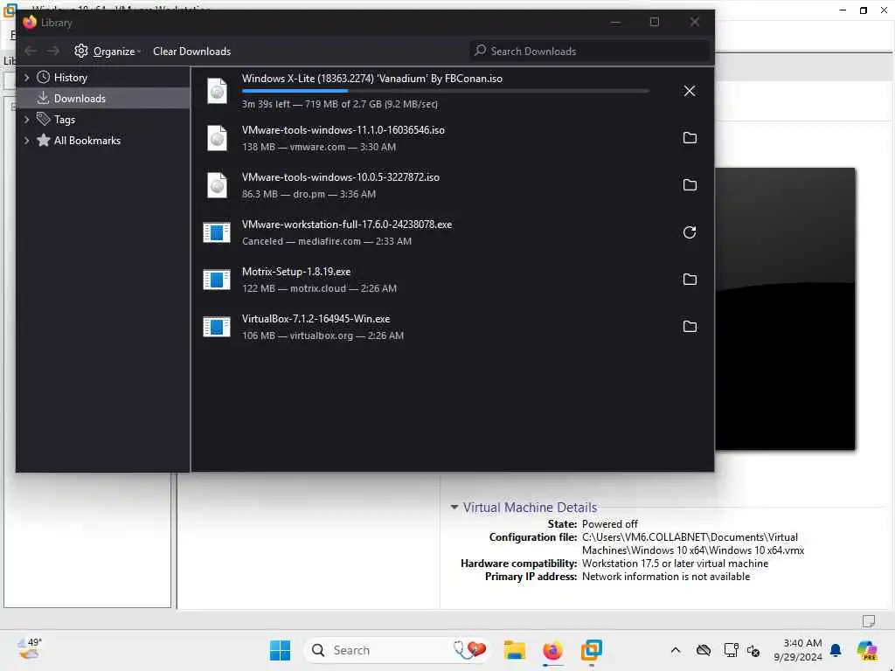The width and height of the screenshot is (895, 671).
Task: Select VMware-tools-windows-11.1.0-16036546.iso entry
Action: click(452, 138)
